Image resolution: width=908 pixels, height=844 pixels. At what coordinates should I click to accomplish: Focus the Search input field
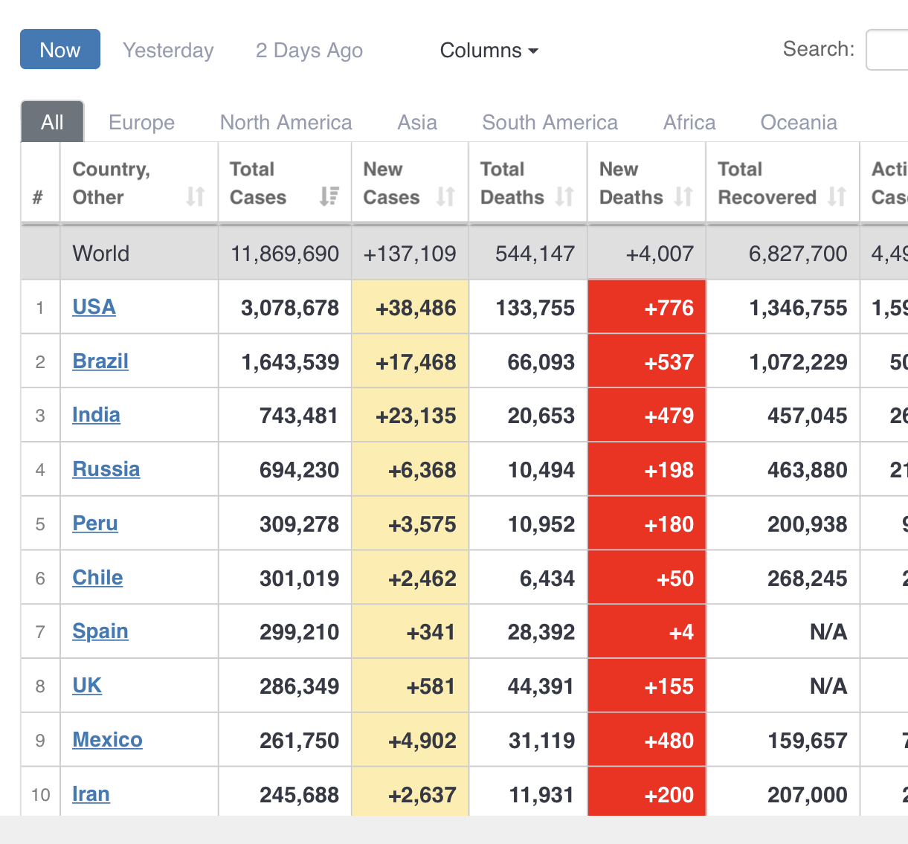[888, 50]
